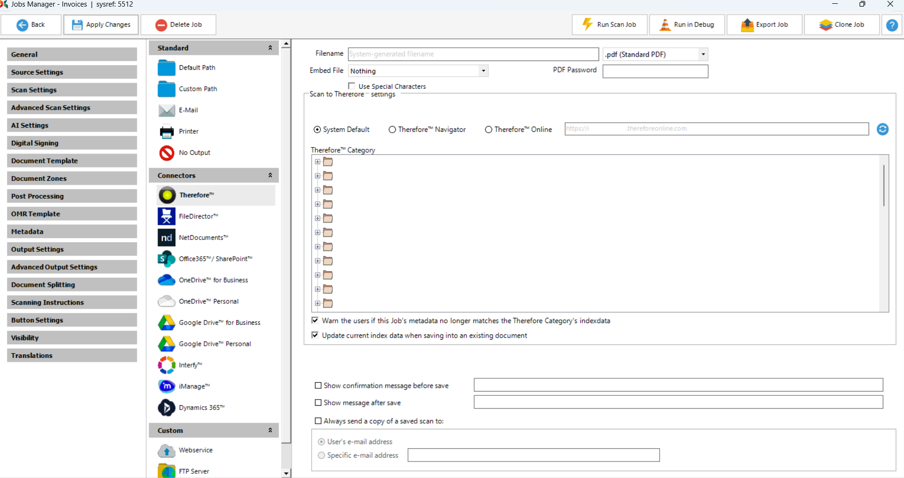The image size is (904, 478).
Task: Select the NetDocuments connector icon
Action: [x=166, y=238]
